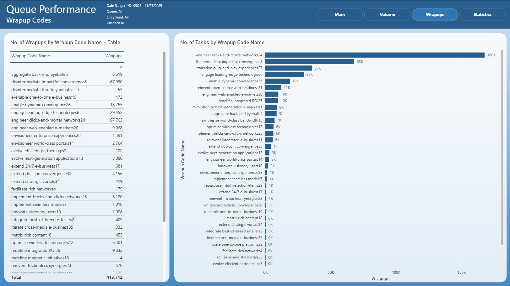Go to the Statistics tab
The image size is (510, 286).
click(482, 14)
